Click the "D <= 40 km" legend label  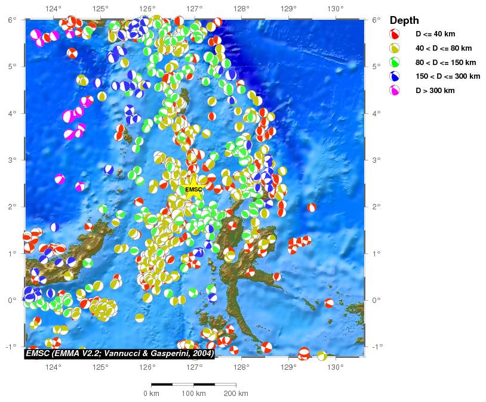(435, 35)
